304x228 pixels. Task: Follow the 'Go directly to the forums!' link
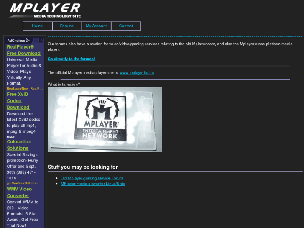[x=72, y=59]
